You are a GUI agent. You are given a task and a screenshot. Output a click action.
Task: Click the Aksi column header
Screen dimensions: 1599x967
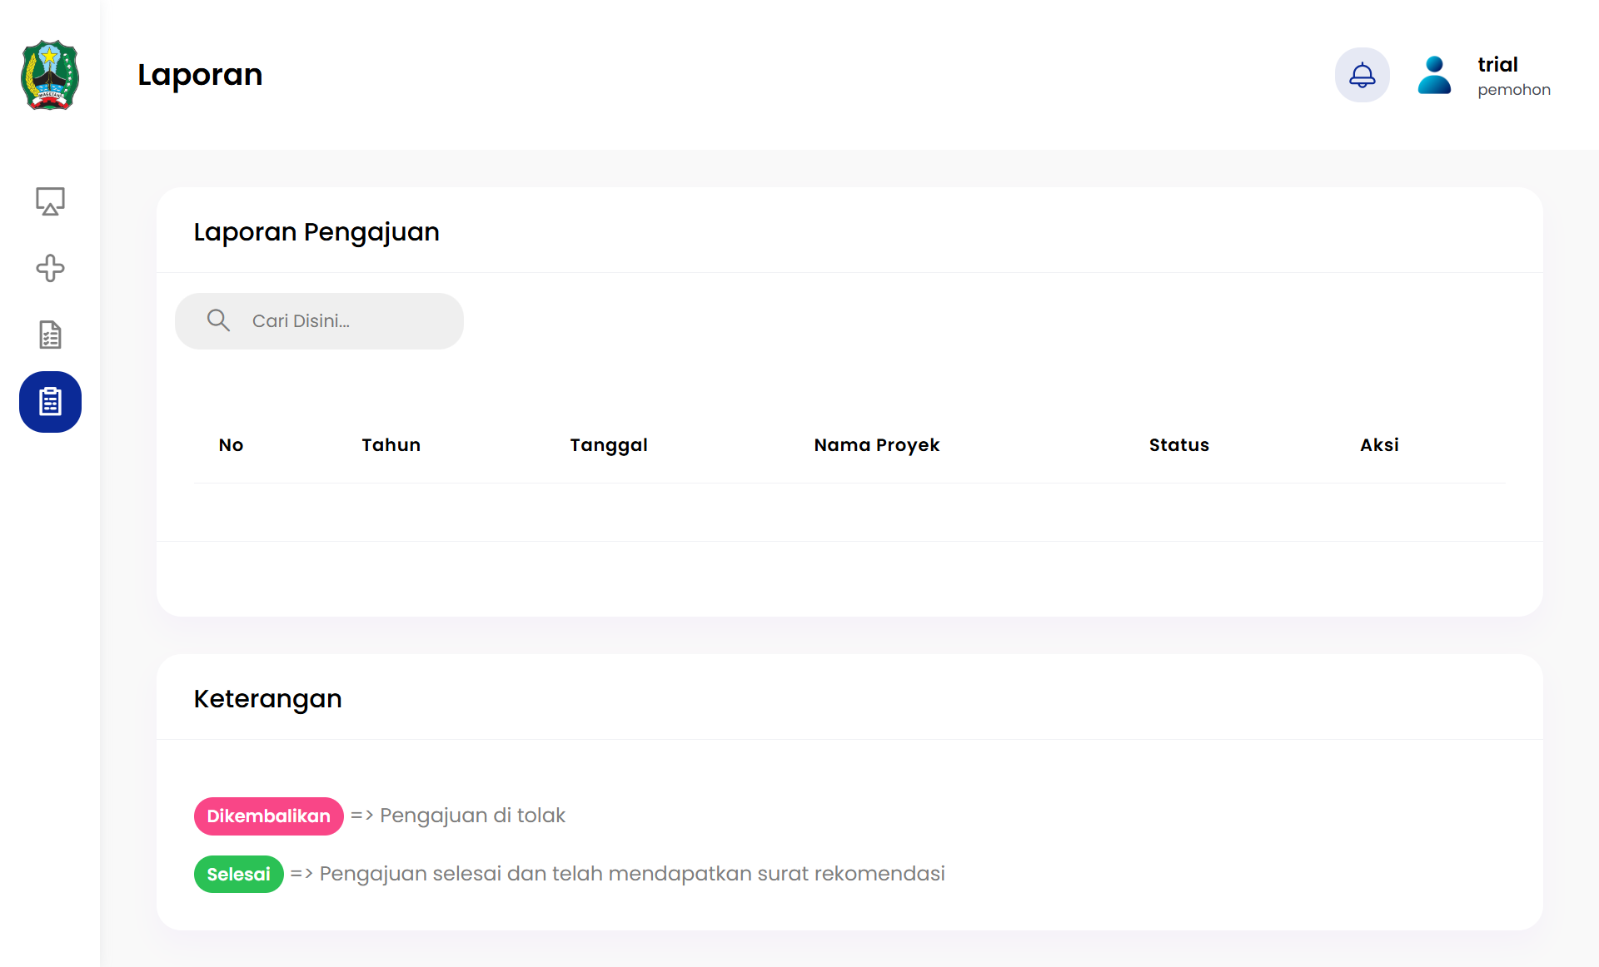1379,445
